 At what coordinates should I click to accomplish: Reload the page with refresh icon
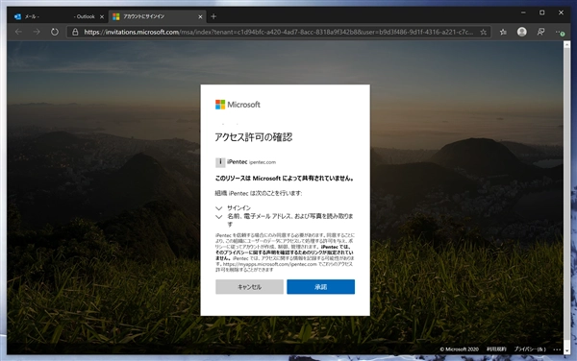(x=55, y=32)
